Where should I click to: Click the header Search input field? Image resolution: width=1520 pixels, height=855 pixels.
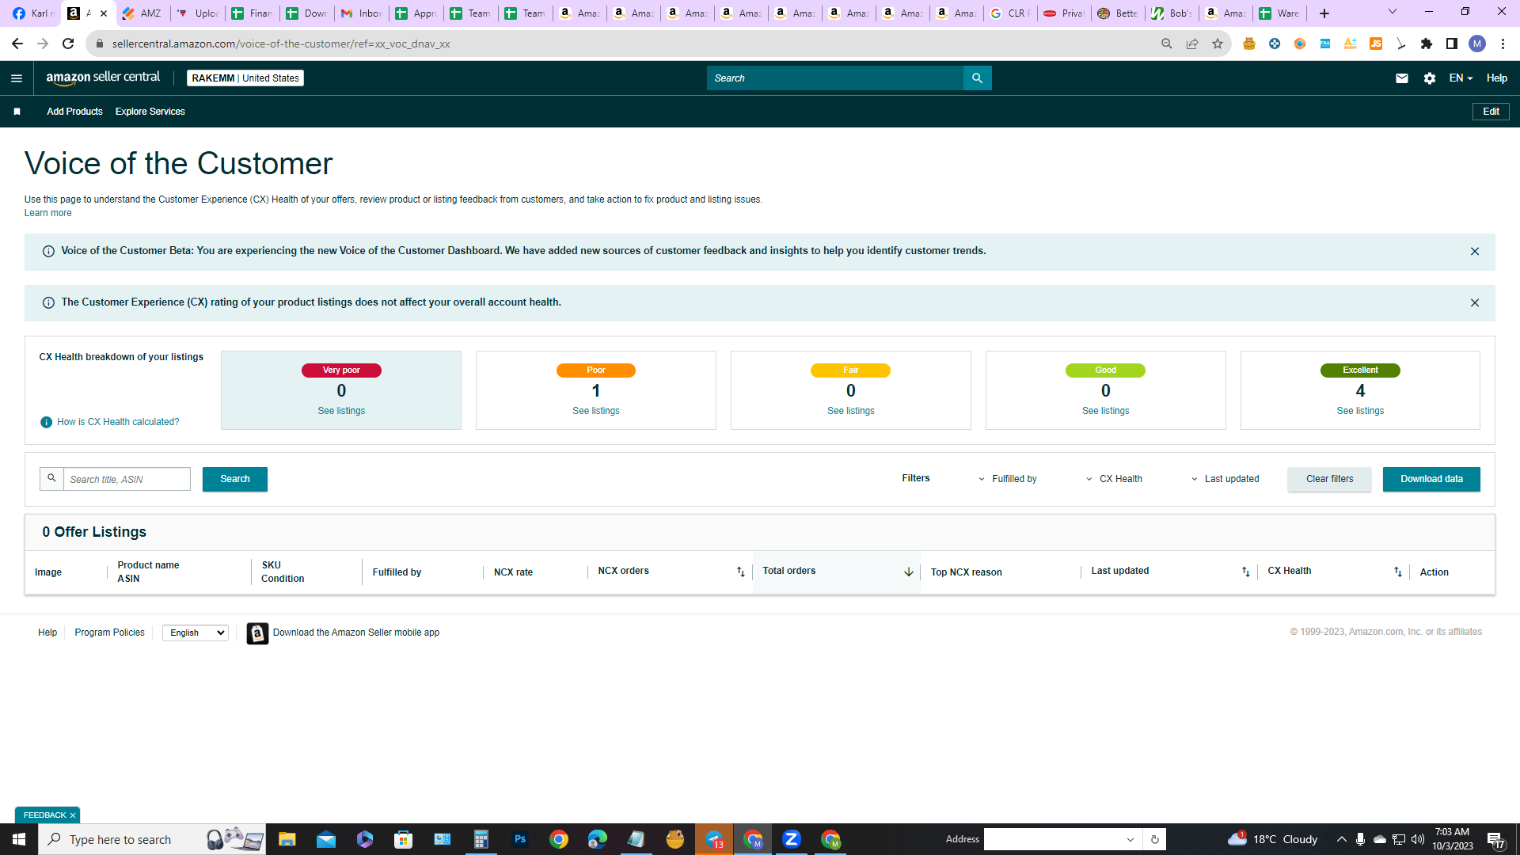tap(835, 78)
